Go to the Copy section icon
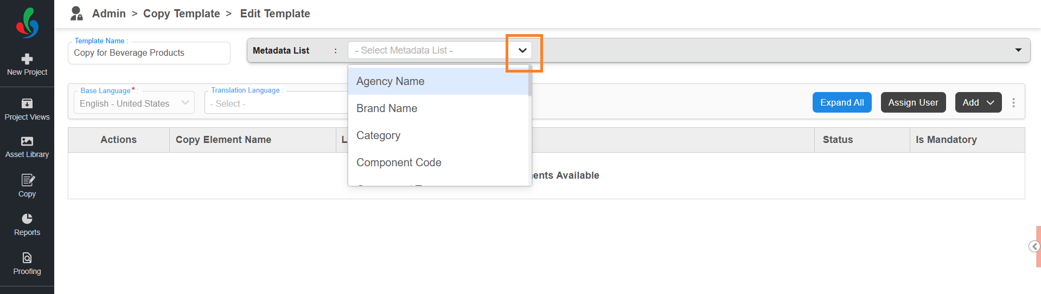Image resolution: width=1041 pixels, height=294 pixels. (27, 180)
